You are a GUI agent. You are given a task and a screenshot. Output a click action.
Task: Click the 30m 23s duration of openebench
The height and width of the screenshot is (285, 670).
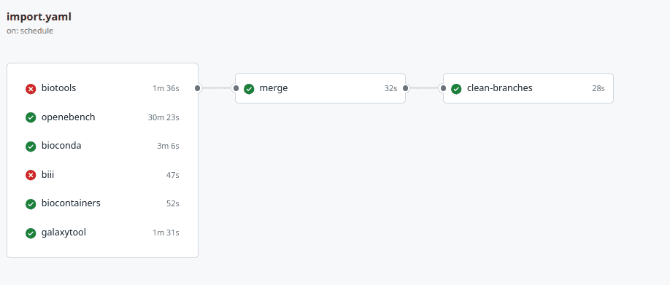click(163, 117)
